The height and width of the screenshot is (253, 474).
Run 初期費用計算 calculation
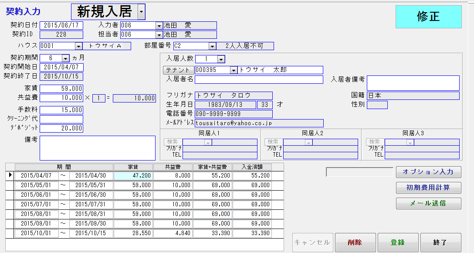428,188
